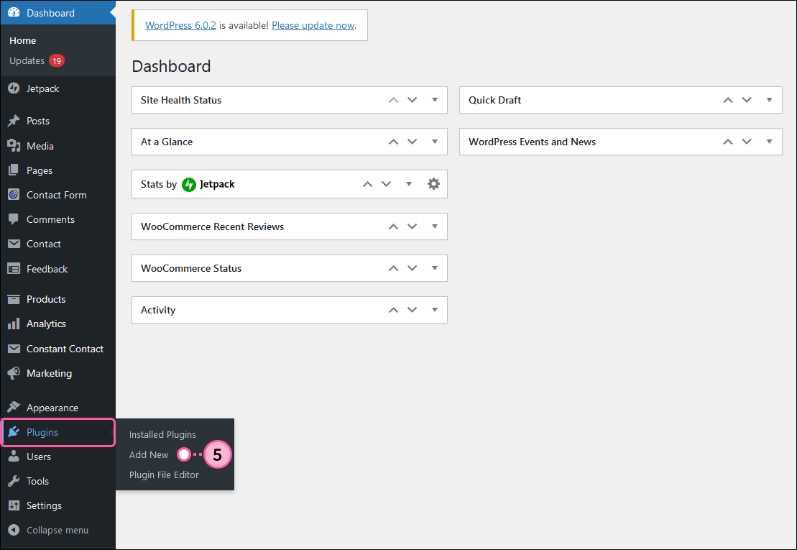Click the Posts pushpin icon
Viewport: 797px width, 550px height.
pyautogui.click(x=14, y=121)
